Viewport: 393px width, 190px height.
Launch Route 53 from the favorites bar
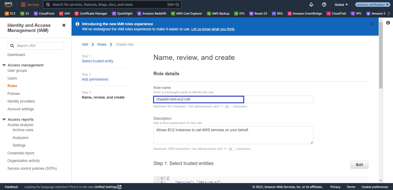tap(258, 13)
